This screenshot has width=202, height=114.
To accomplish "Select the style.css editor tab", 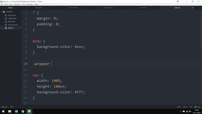I will point(177,8).
